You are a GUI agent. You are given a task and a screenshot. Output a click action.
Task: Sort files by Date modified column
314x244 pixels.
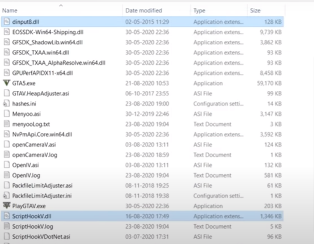[x=143, y=10]
